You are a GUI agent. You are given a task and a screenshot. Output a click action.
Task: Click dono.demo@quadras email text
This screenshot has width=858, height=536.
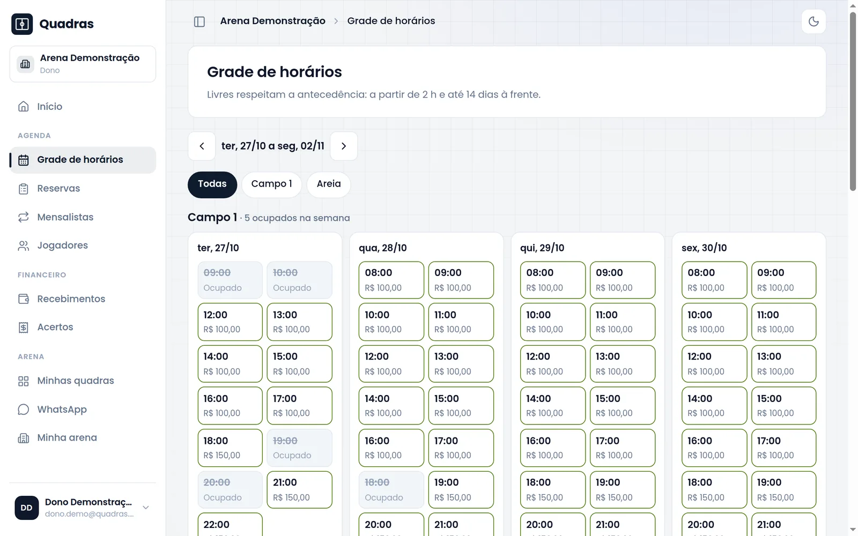click(x=89, y=514)
